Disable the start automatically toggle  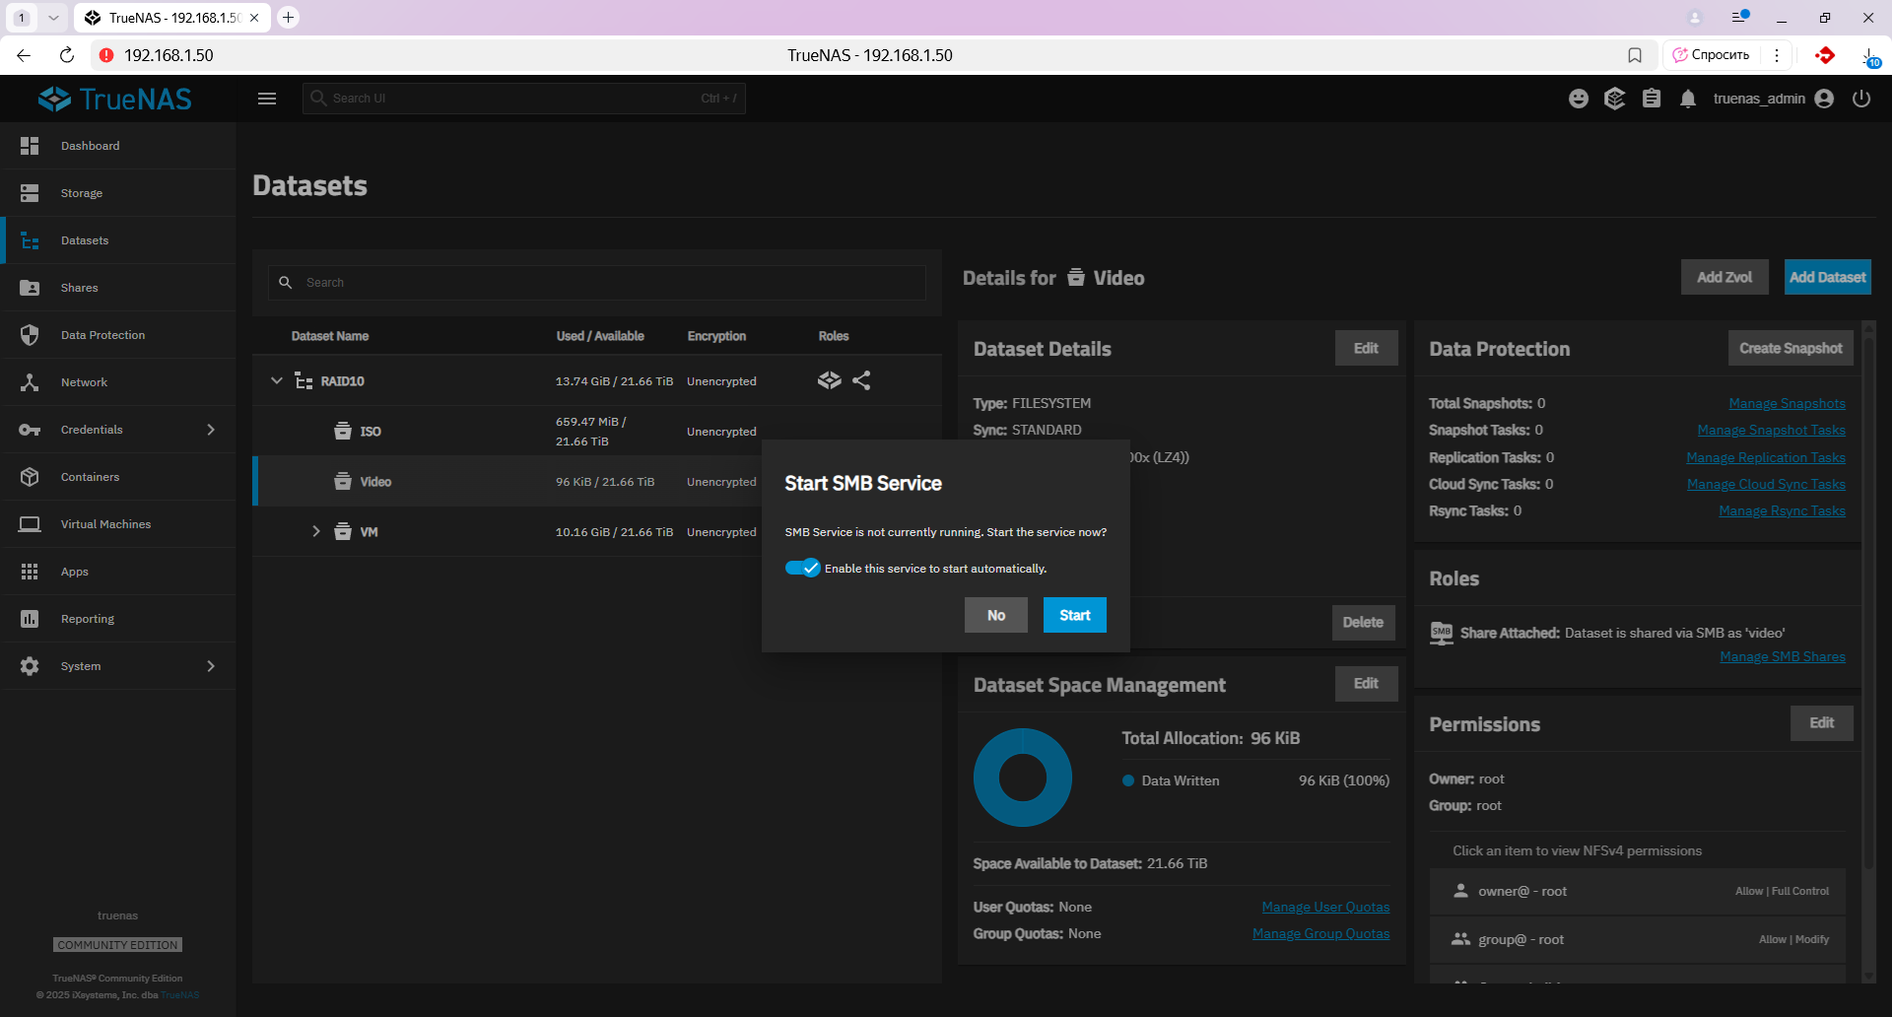tap(802, 568)
